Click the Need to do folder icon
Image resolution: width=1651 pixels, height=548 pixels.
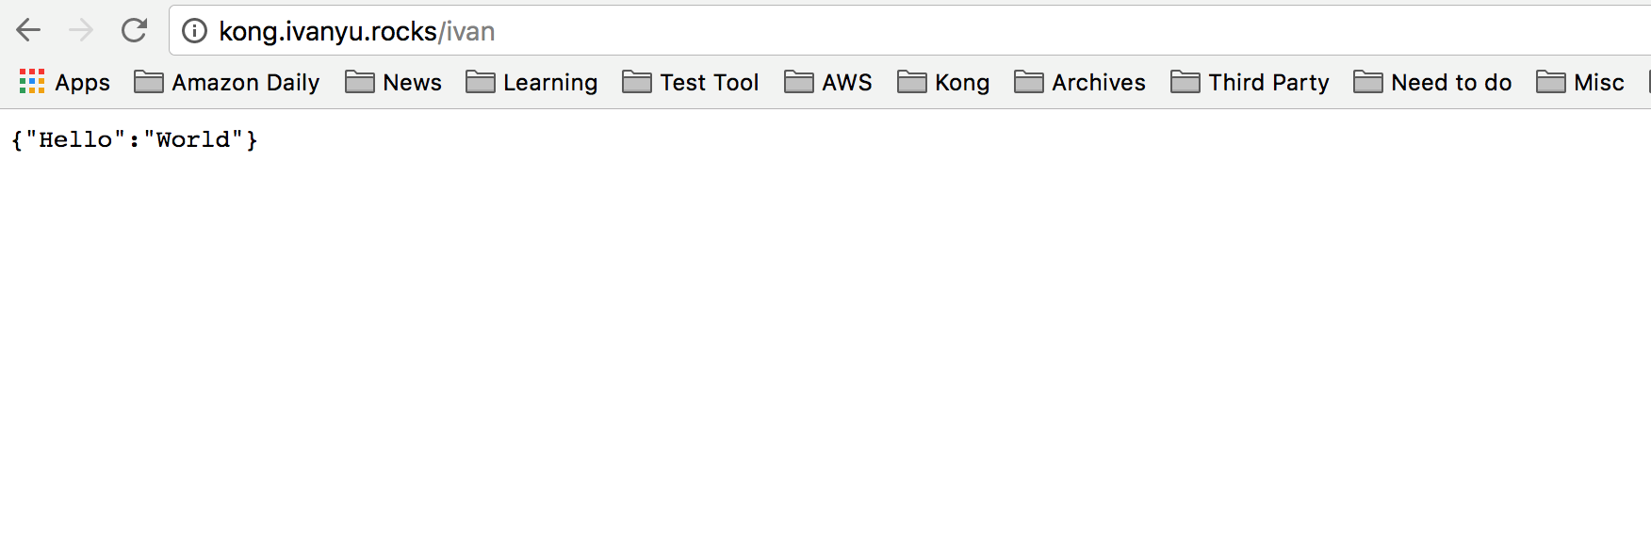(x=1367, y=82)
